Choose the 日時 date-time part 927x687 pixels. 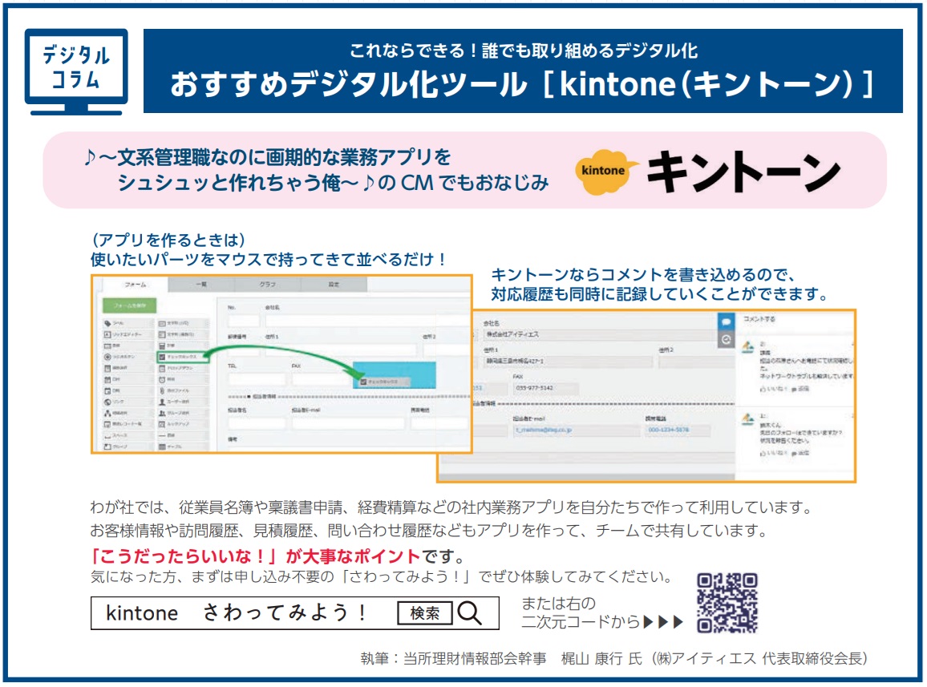click(128, 390)
